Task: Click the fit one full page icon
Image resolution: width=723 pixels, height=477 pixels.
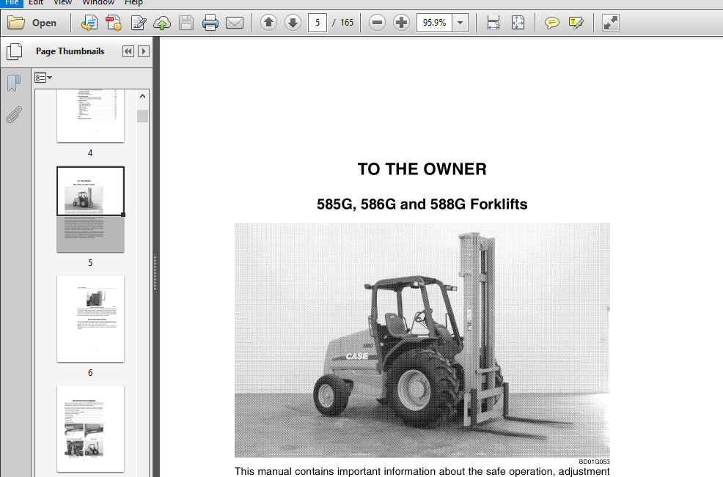Action: [x=518, y=23]
